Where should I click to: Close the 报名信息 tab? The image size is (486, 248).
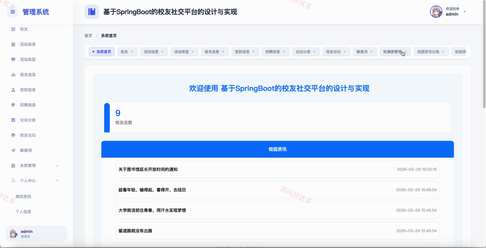click(223, 52)
